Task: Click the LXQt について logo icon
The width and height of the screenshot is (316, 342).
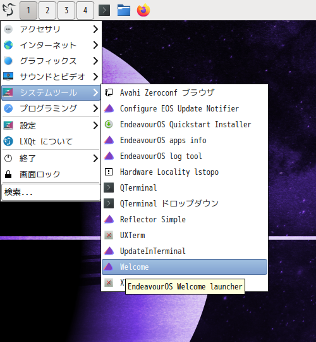Action: [8, 141]
